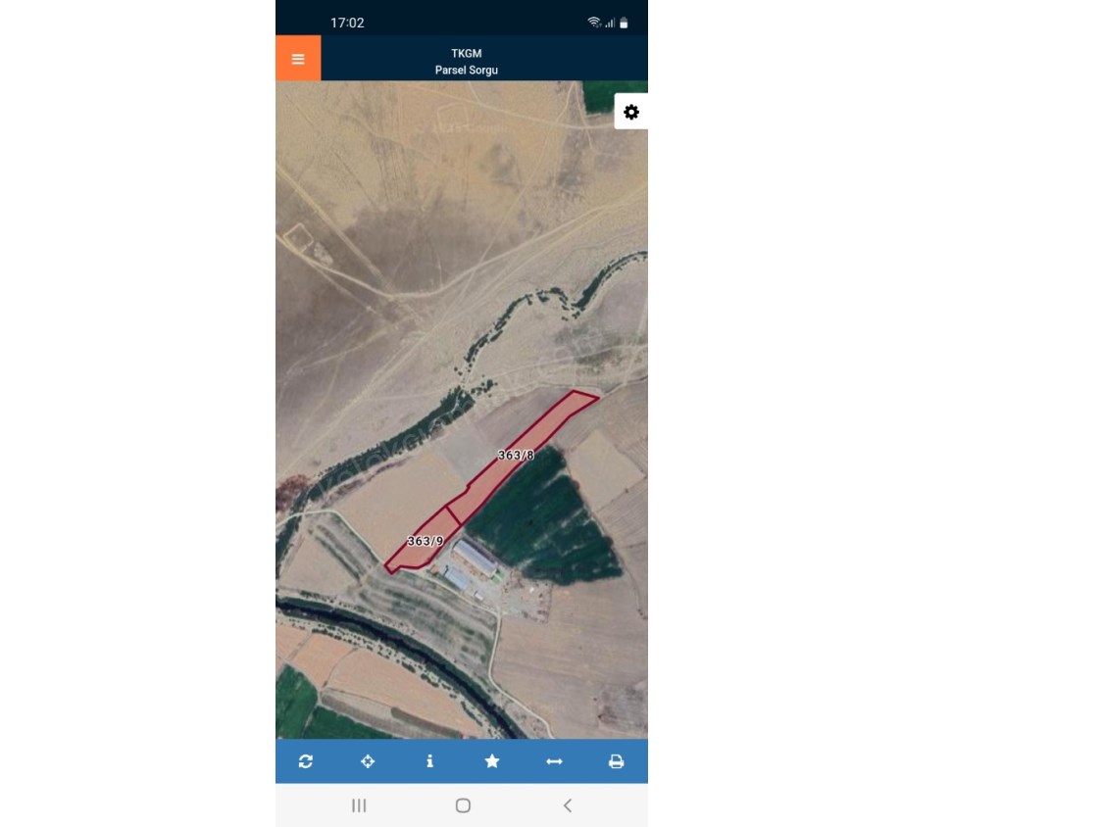Show parcel info with the i icon

[429, 761]
